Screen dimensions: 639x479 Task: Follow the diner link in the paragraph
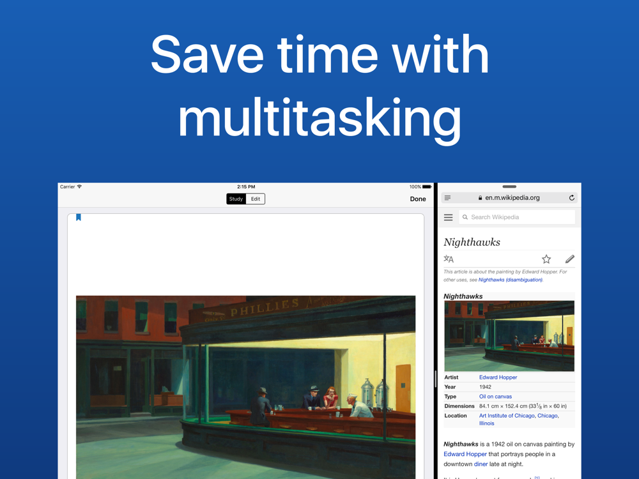pyautogui.click(x=481, y=464)
